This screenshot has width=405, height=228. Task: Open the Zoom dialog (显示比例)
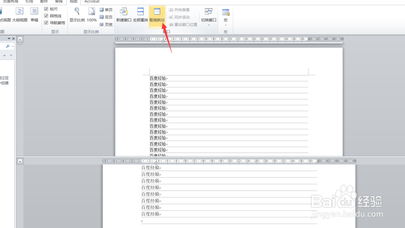pyautogui.click(x=77, y=15)
